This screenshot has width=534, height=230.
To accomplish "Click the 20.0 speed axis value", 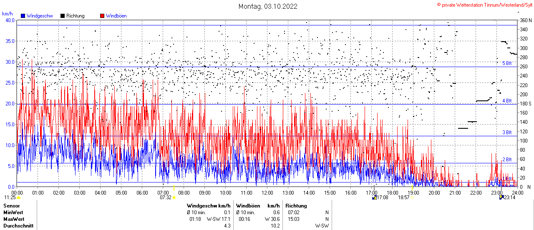I will (x=9, y=104).
